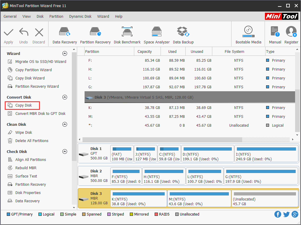The width and height of the screenshot is (301, 225).
Task: Start the Disk Benchmark tool
Action: 127,34
